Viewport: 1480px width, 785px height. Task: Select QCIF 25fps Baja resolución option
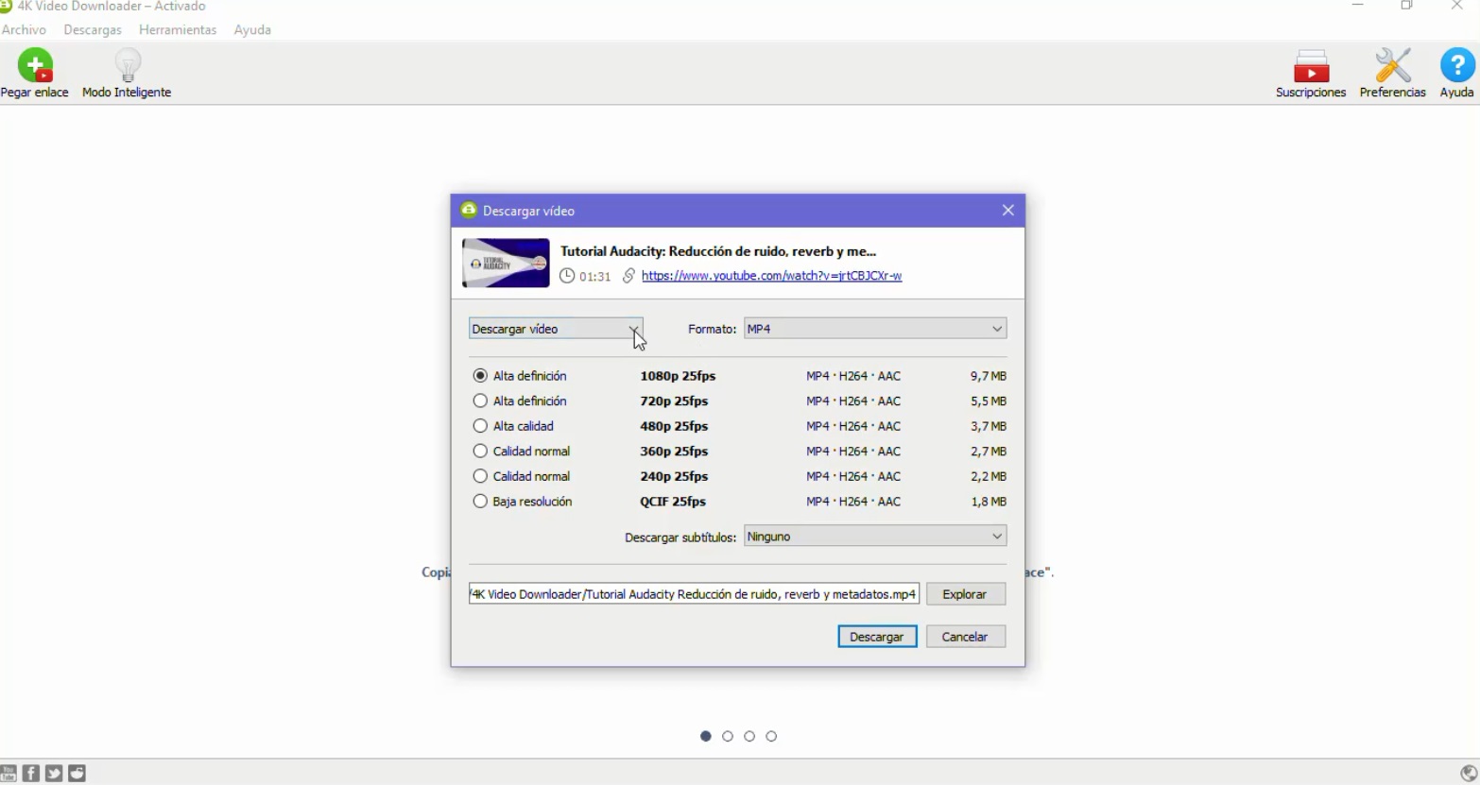[480, 502]
